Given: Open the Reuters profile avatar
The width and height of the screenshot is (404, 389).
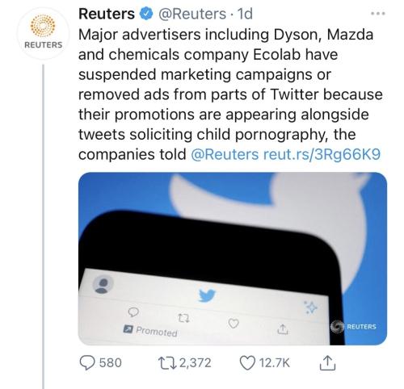Looking at the screenshot, I should 43,33.
